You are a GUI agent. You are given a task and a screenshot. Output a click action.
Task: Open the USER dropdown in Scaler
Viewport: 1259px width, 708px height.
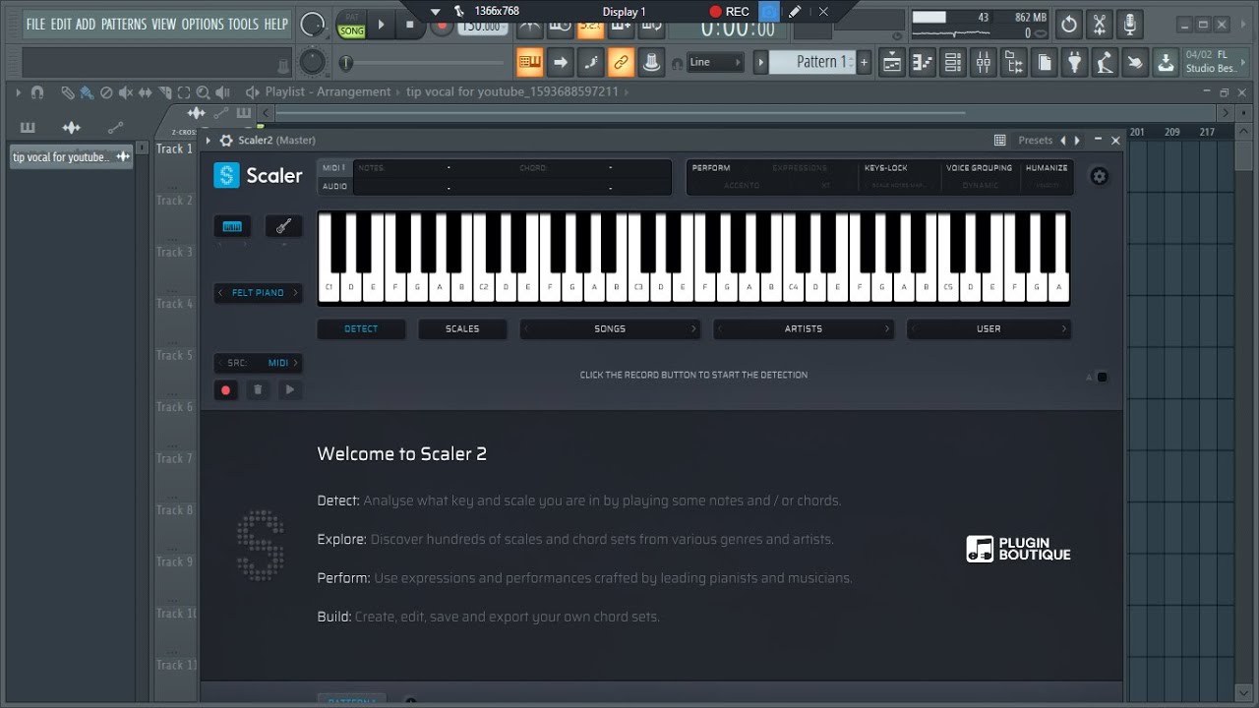989,329
